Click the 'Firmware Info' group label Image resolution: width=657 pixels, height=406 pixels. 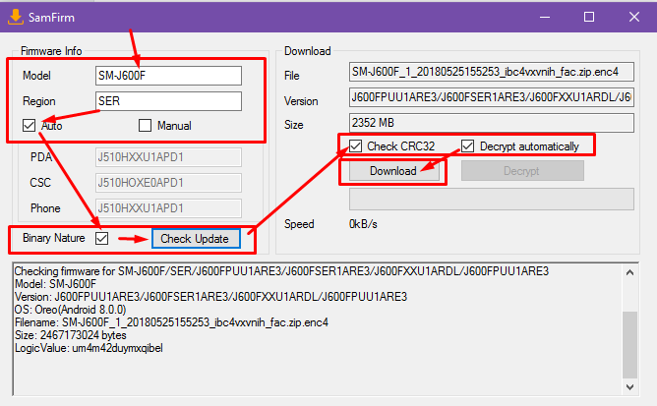coord(51,51)
